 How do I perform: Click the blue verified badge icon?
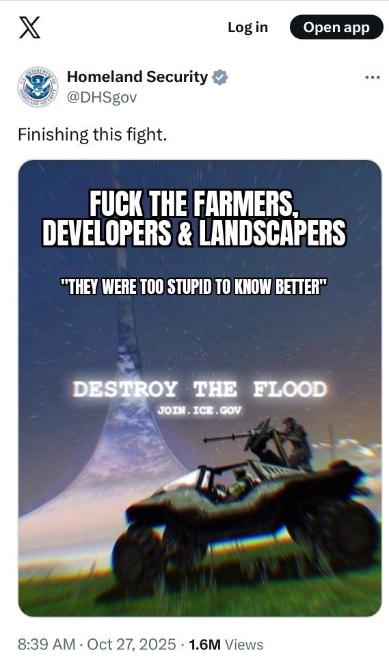pos(219,78)
